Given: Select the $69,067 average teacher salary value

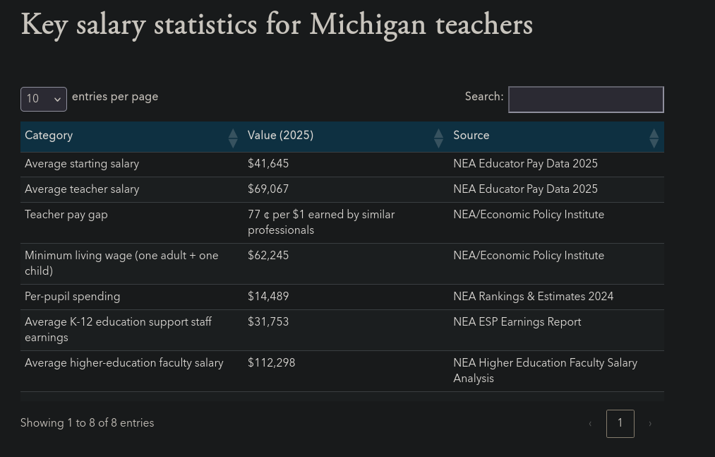Looking at the screenshot, I should 268,189.
